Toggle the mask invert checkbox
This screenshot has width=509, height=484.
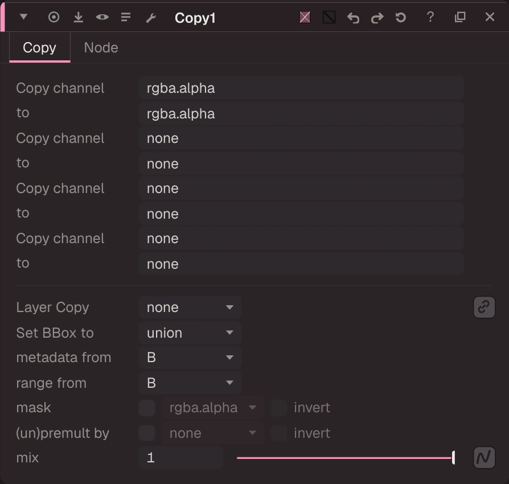279,408
